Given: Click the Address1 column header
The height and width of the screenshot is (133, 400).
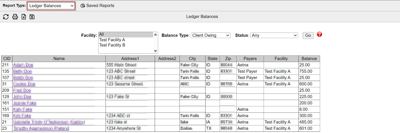Looking at the screenshot, I should click(130, 58).
